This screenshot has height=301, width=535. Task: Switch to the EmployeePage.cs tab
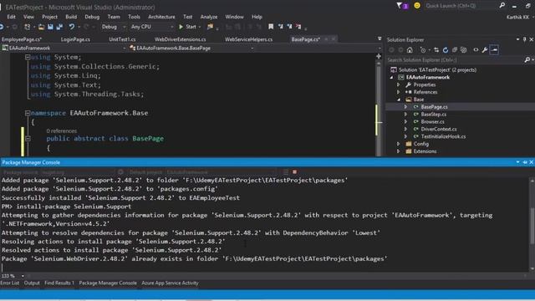(22, 39)
